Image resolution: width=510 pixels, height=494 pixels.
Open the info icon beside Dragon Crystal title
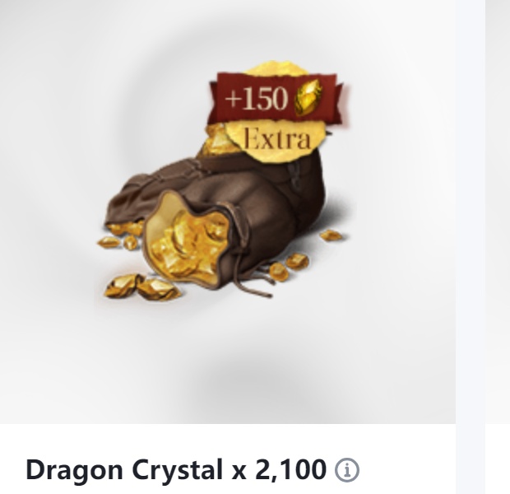tap(347, 470)
